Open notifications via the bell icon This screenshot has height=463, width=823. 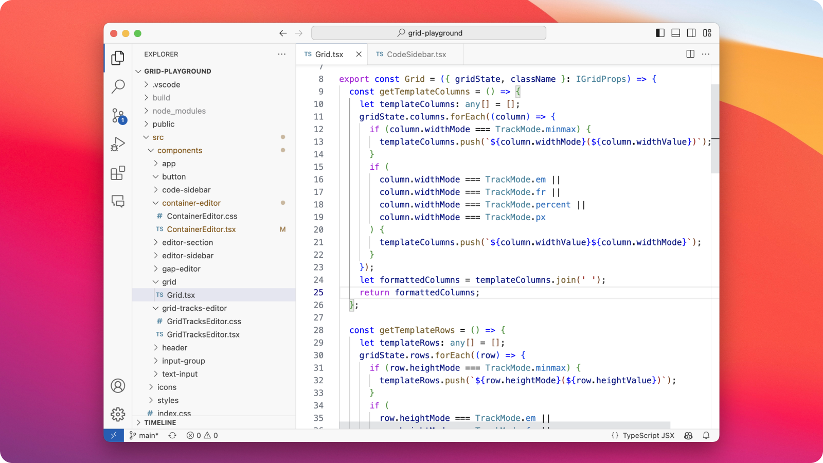coord(706,435)
